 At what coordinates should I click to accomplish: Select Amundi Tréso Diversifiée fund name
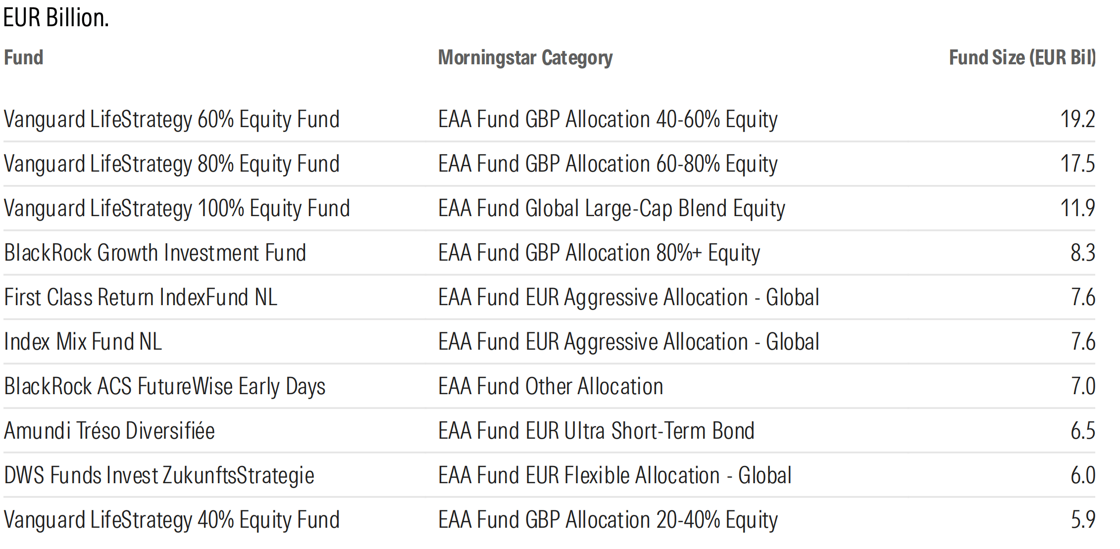(x=109, y=431)
